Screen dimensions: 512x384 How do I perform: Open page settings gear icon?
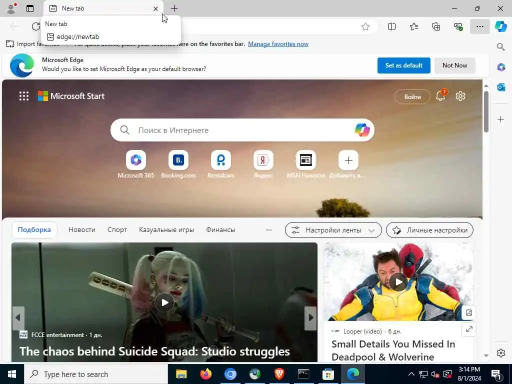click(460, 96)
